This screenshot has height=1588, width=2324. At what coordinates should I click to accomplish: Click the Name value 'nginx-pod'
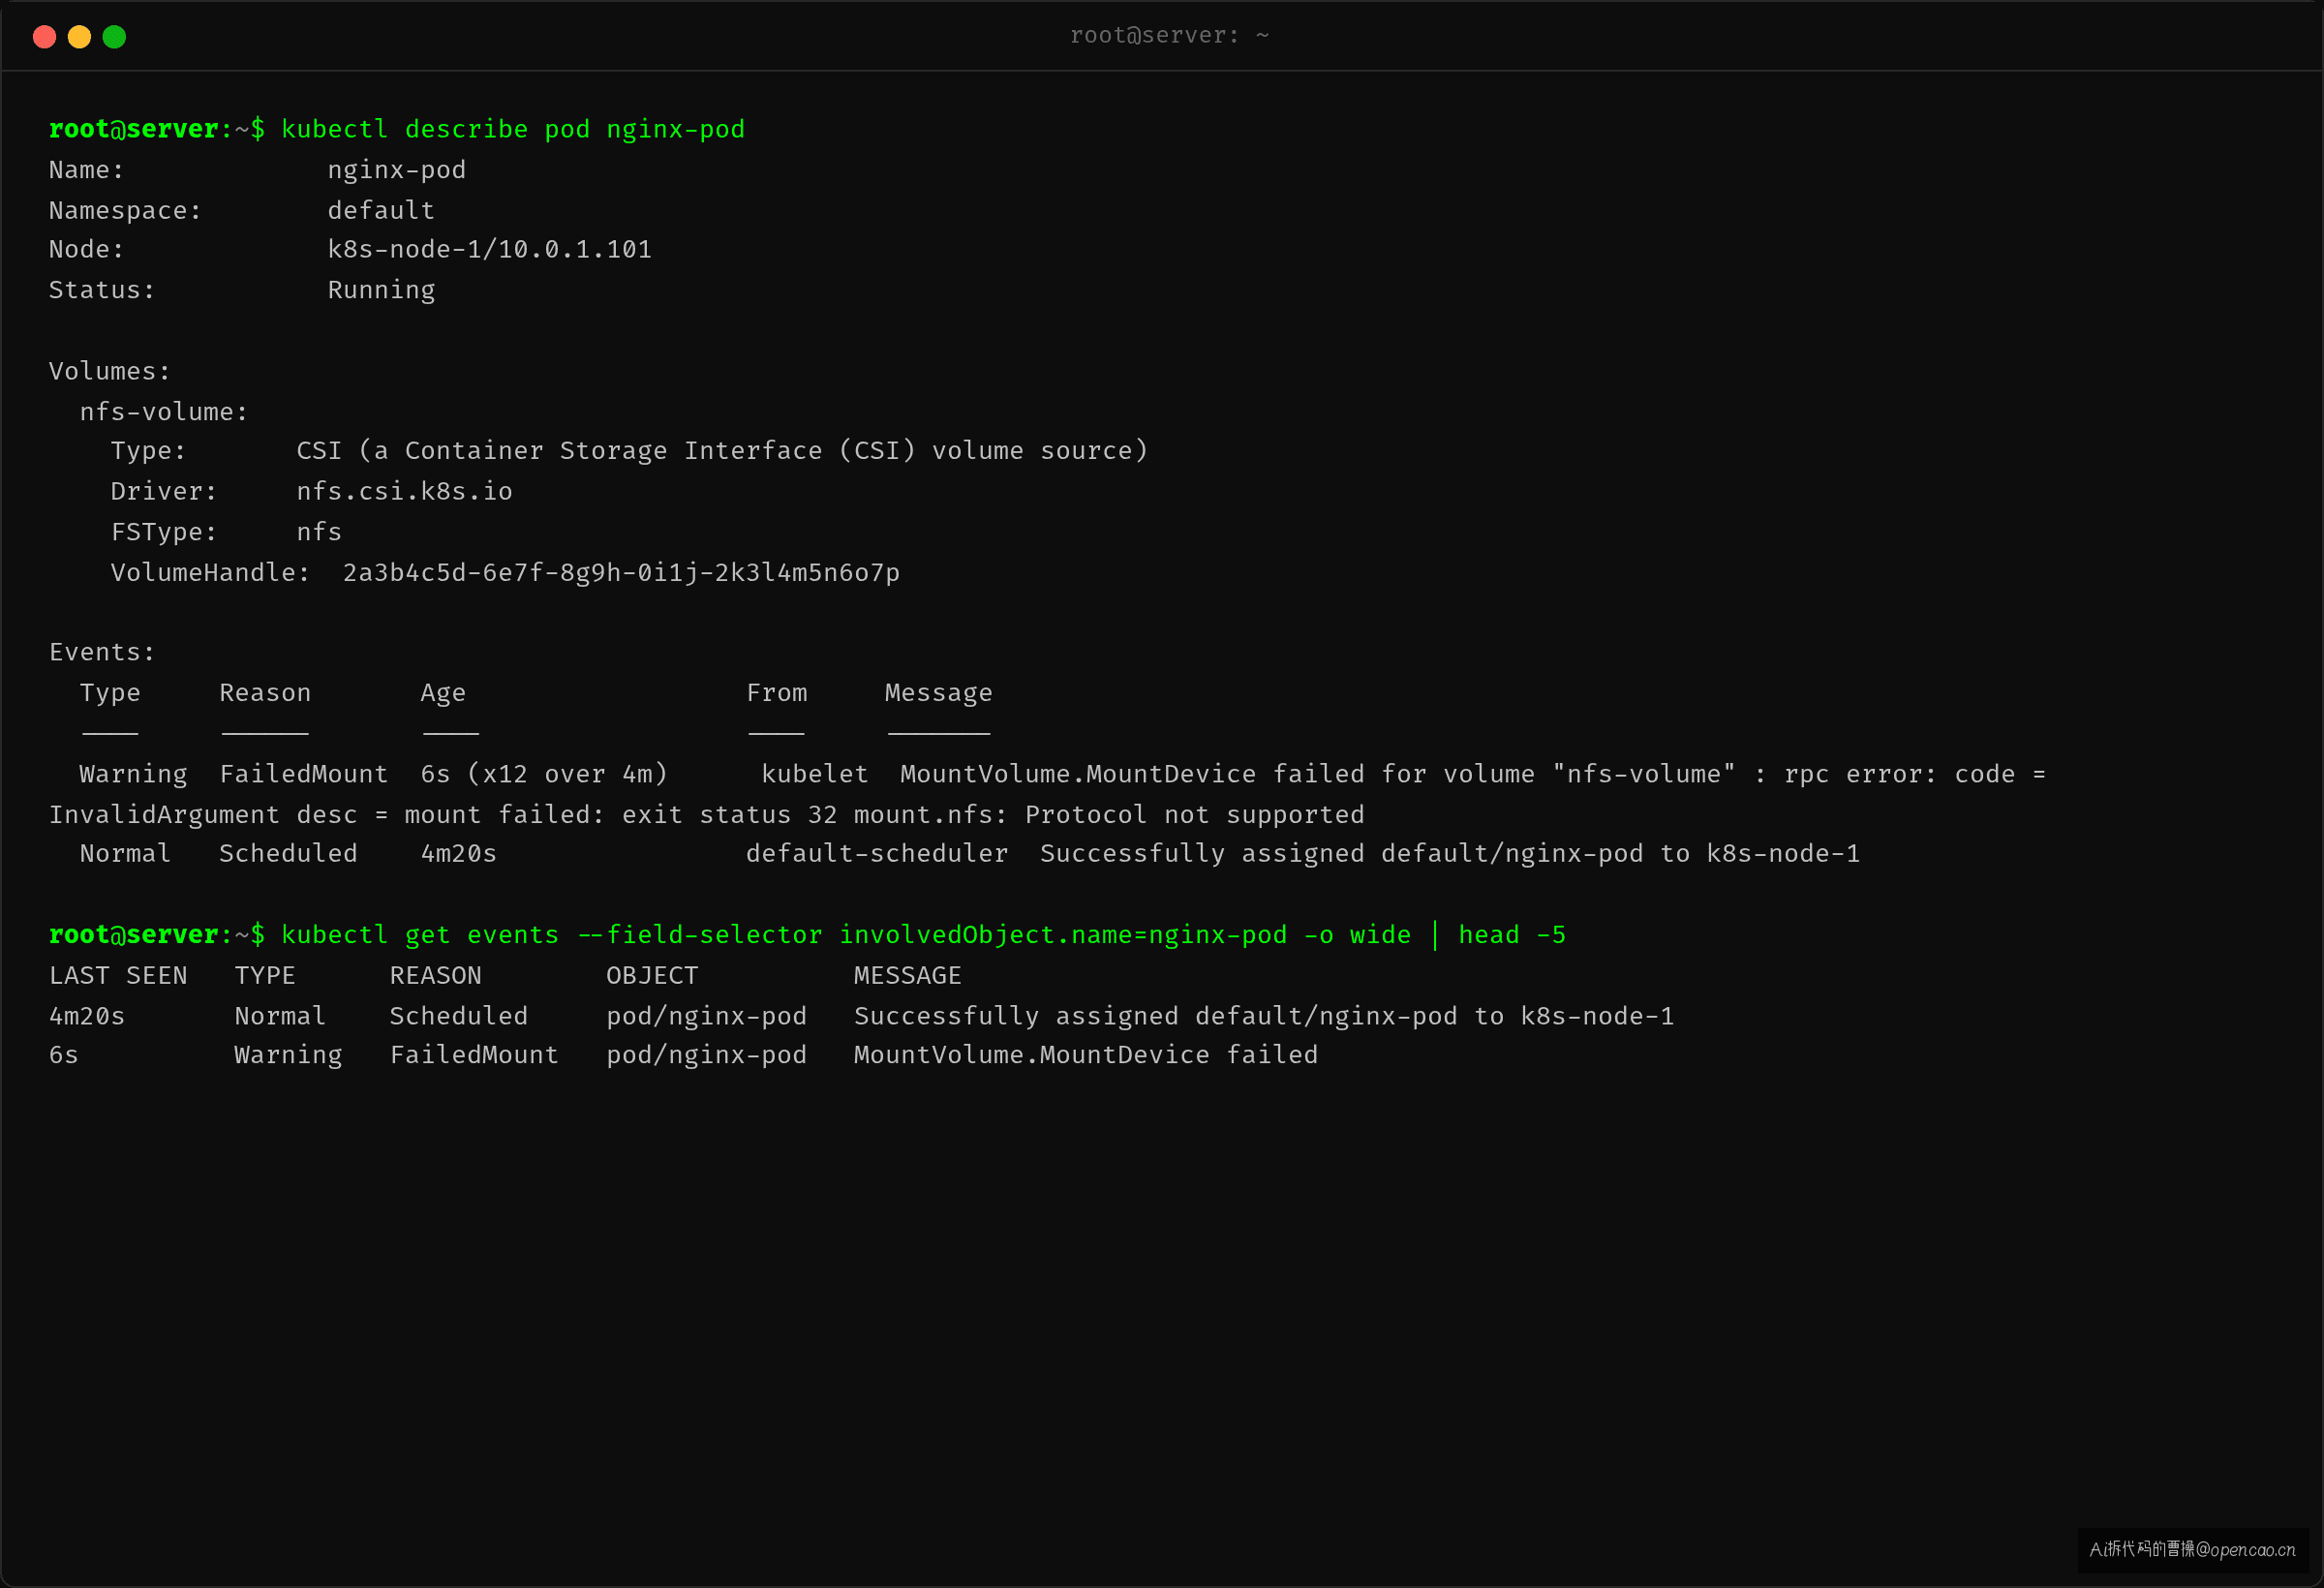[397, 171]
